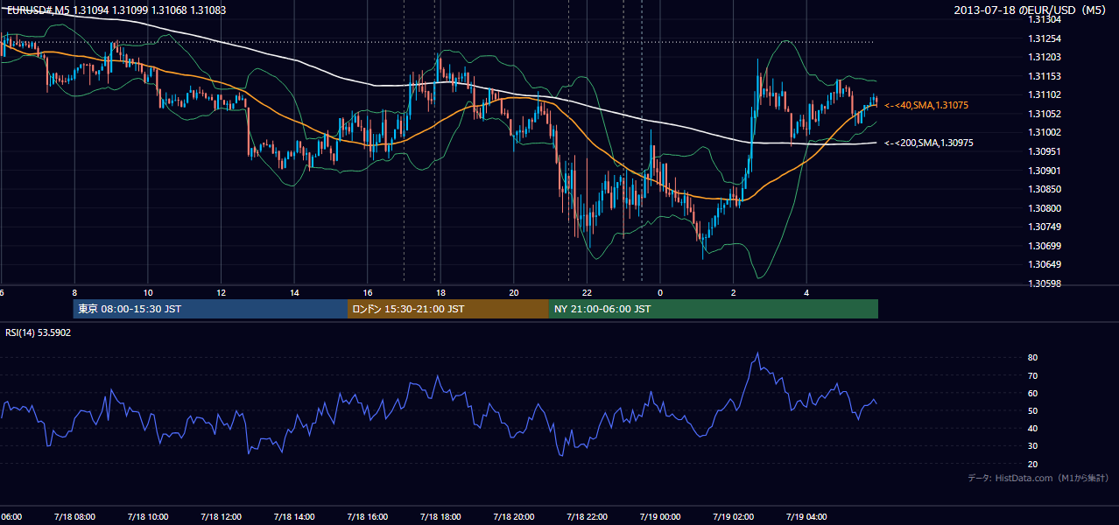Click RSI scale value 40

[x=1033, y=428]
